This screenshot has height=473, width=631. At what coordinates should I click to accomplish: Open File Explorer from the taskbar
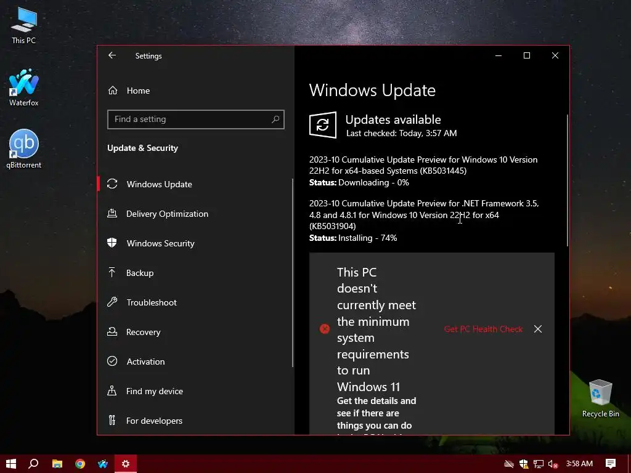57,464
